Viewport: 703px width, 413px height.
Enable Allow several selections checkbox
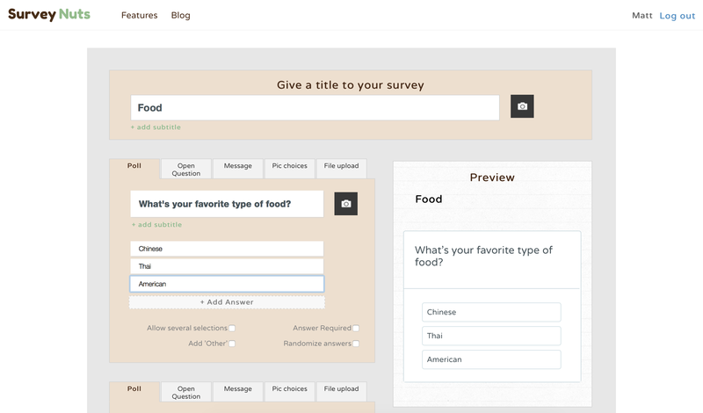(232, 329)
